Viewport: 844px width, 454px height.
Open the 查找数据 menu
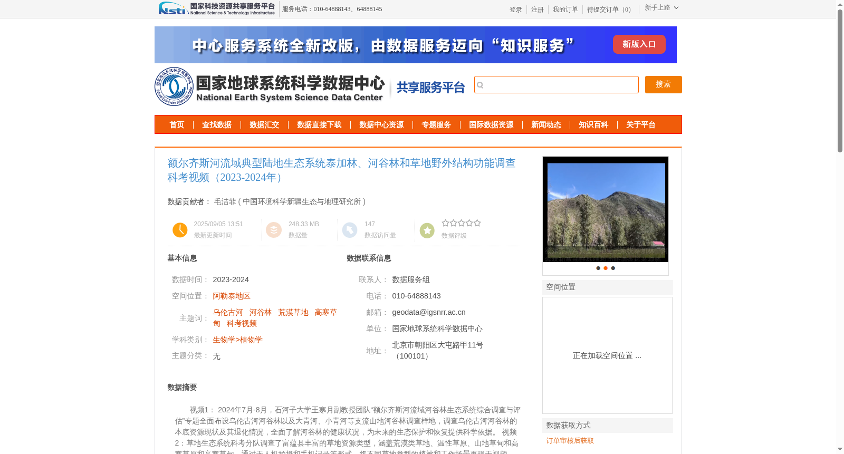[x=217, y=124]
